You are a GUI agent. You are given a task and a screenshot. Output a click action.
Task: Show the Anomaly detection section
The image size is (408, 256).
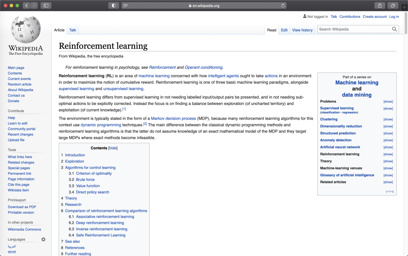[x=388, y=140]
